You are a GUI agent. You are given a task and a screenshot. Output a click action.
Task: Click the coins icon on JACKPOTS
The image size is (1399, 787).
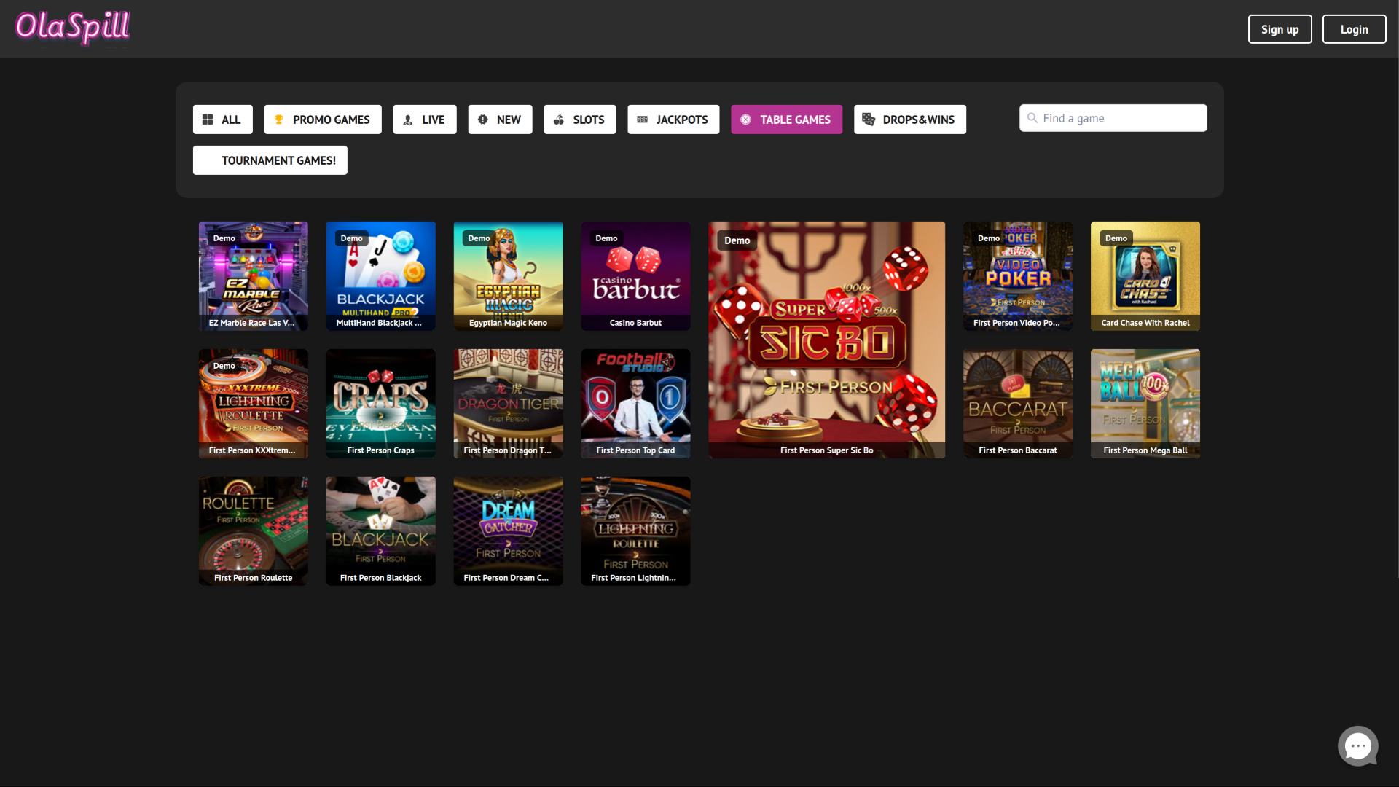tap(643, 119)
